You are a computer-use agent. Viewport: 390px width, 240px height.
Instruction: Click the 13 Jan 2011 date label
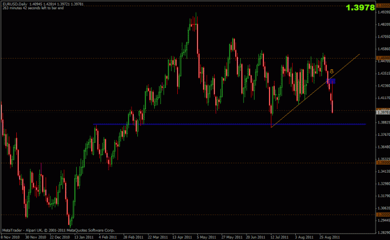click(x=84, y=237)
